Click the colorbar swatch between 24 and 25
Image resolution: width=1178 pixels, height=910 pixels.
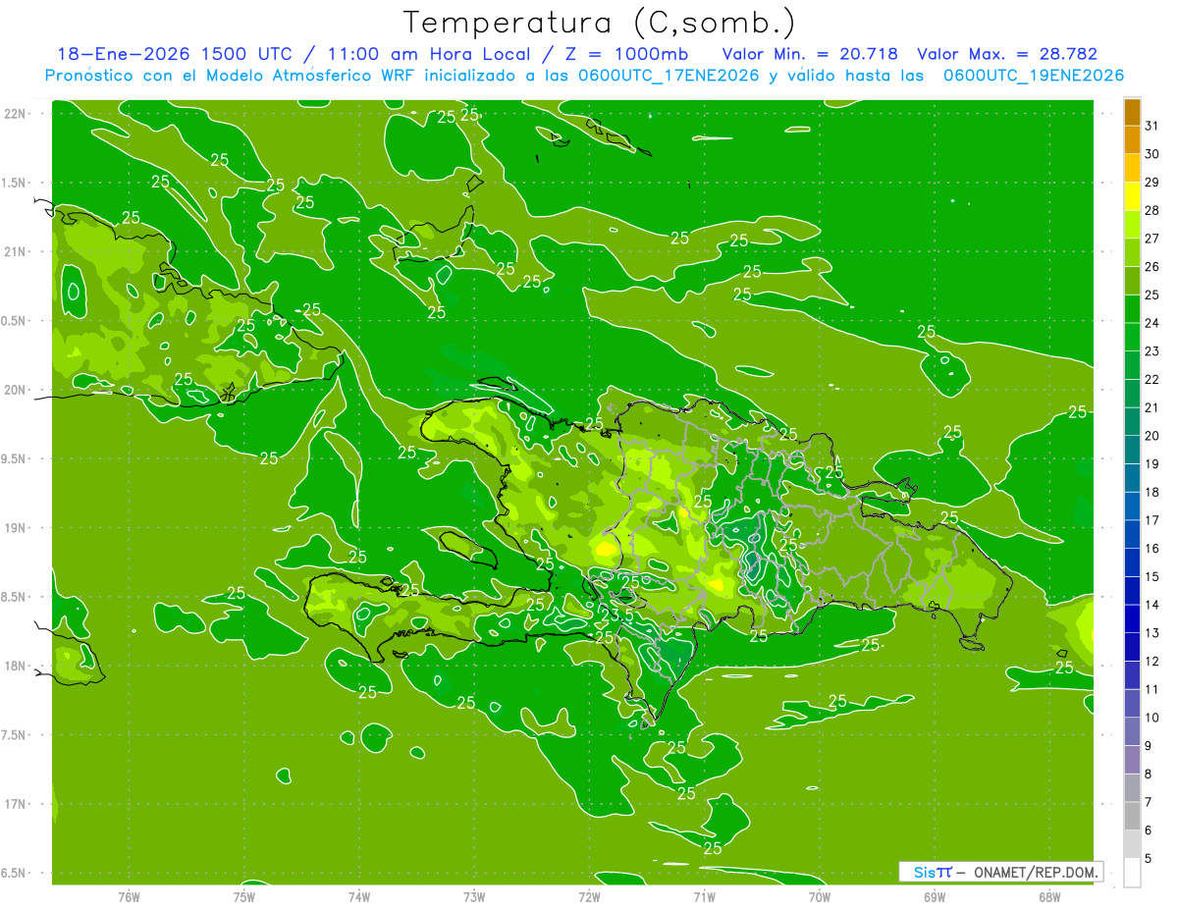1132,309
